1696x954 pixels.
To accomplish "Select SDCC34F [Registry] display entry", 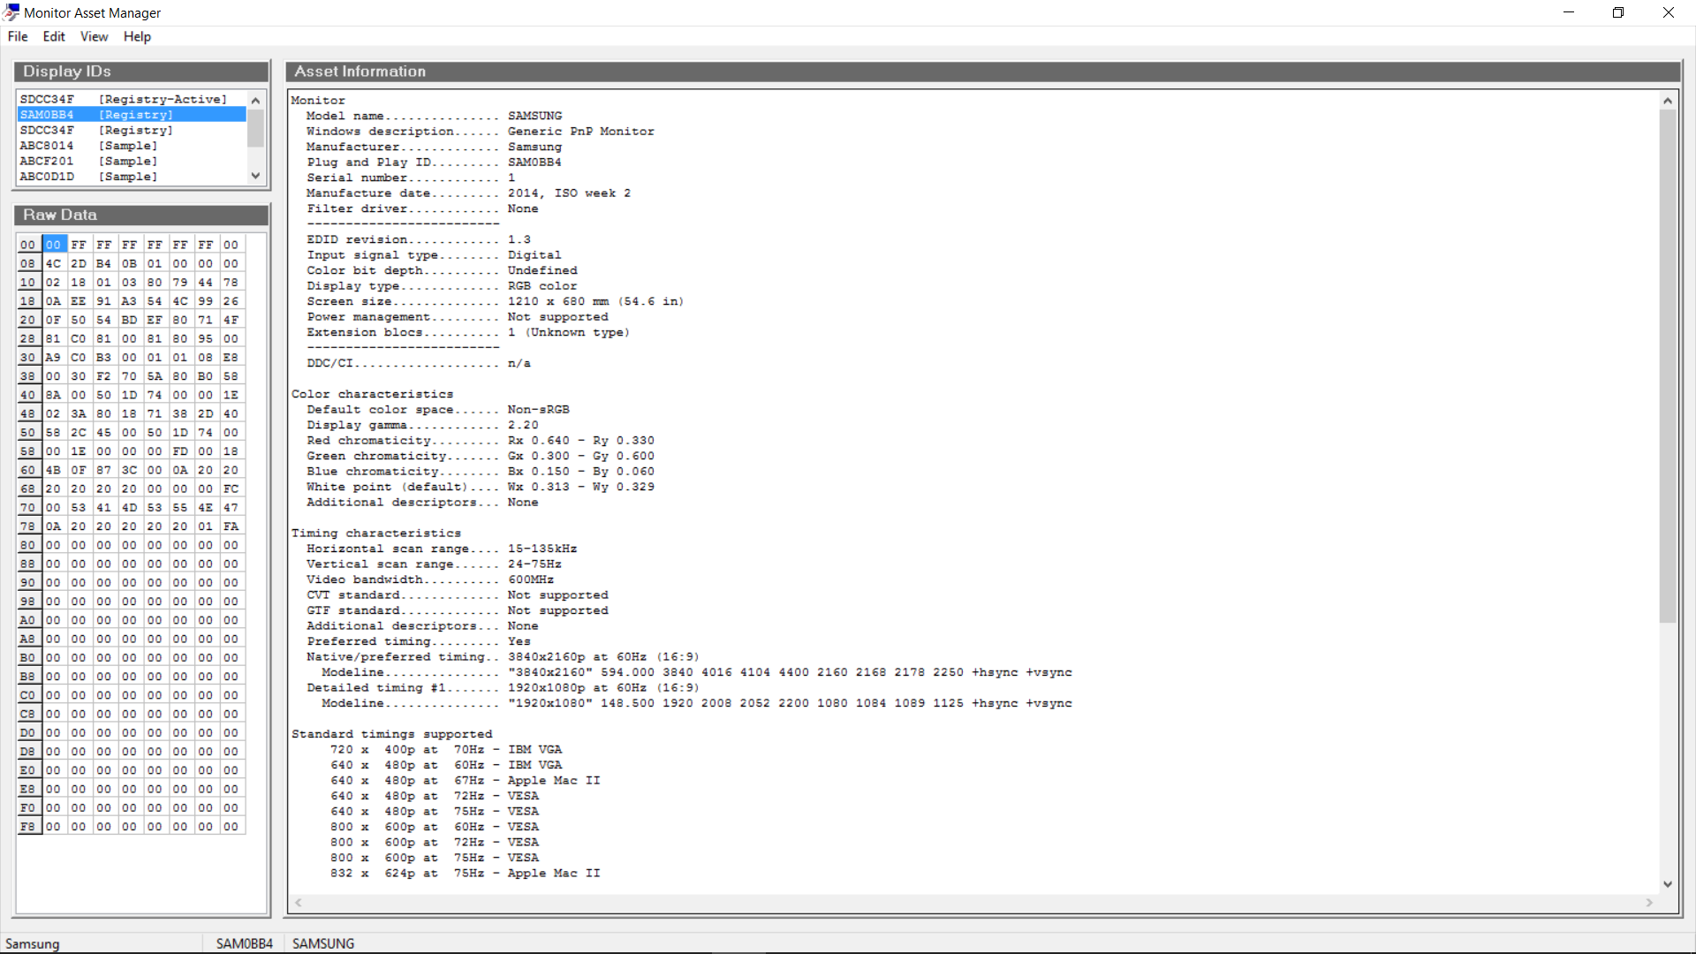I will pos(132,130).
